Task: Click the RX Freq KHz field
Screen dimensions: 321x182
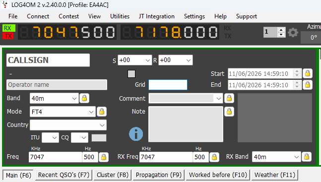Action: [x=166, y=157]
